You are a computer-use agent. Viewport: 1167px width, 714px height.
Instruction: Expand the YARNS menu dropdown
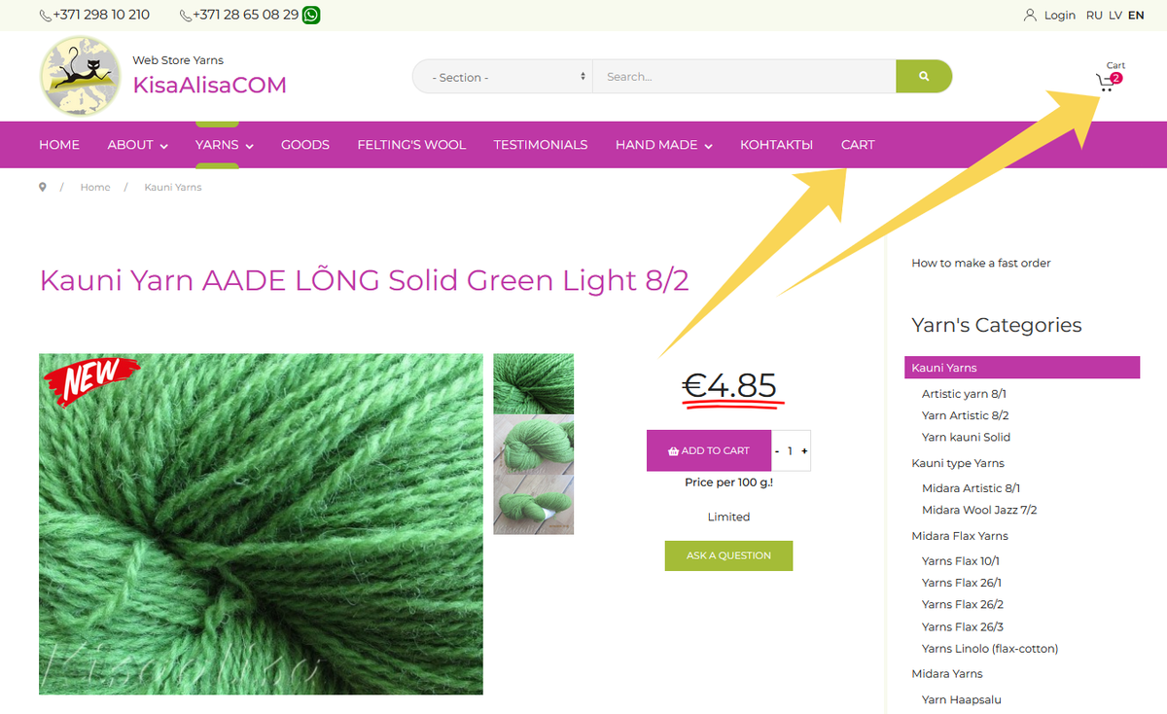[x=225, y=145]
